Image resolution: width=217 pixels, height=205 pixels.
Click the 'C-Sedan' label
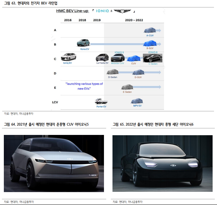coord(153,64)
